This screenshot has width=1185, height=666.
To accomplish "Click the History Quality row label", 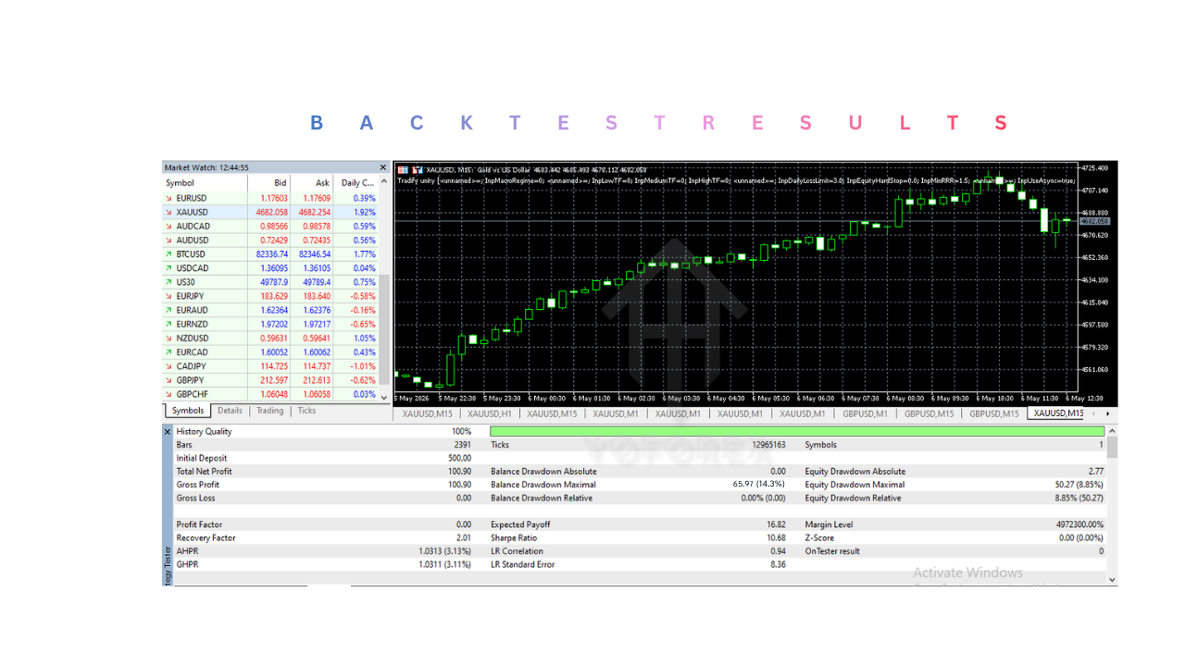I will coord(204,432).
